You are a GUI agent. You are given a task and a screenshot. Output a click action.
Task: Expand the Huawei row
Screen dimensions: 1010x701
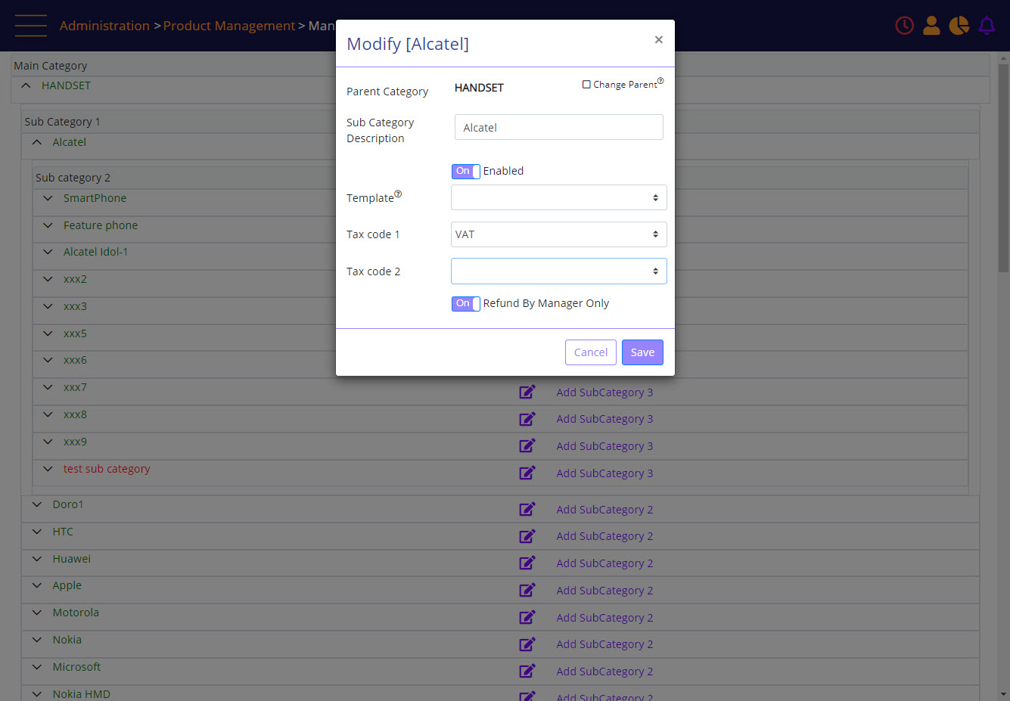click(37, 559)
